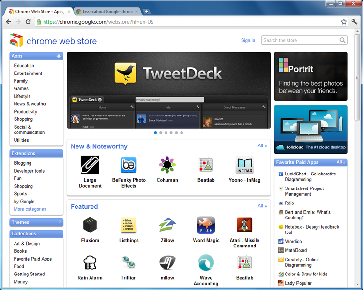Select the third carousel dot
The image size is (363, 290).
click(166, 133)
